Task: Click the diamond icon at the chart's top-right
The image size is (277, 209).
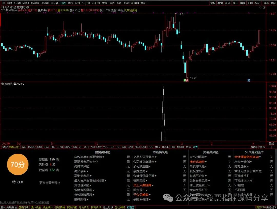Action: point(260,7)
